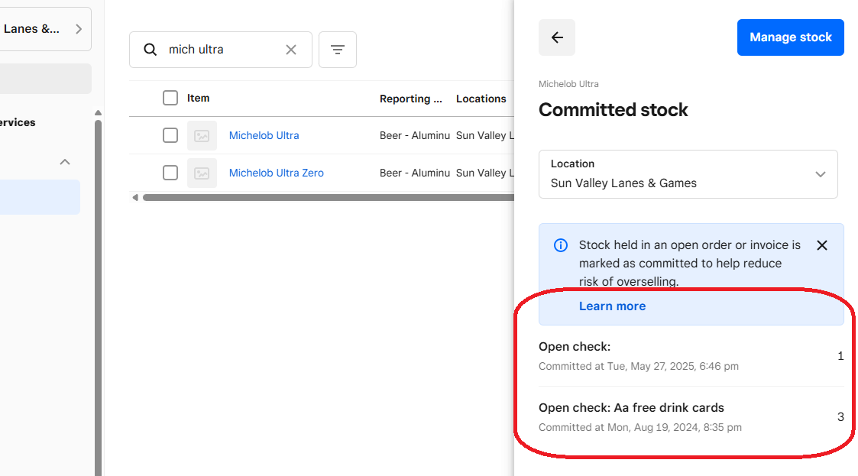Check the Michelob Ultra Zero row checkbox
Screen dimensions: 858x476
[x=170, y=173]
